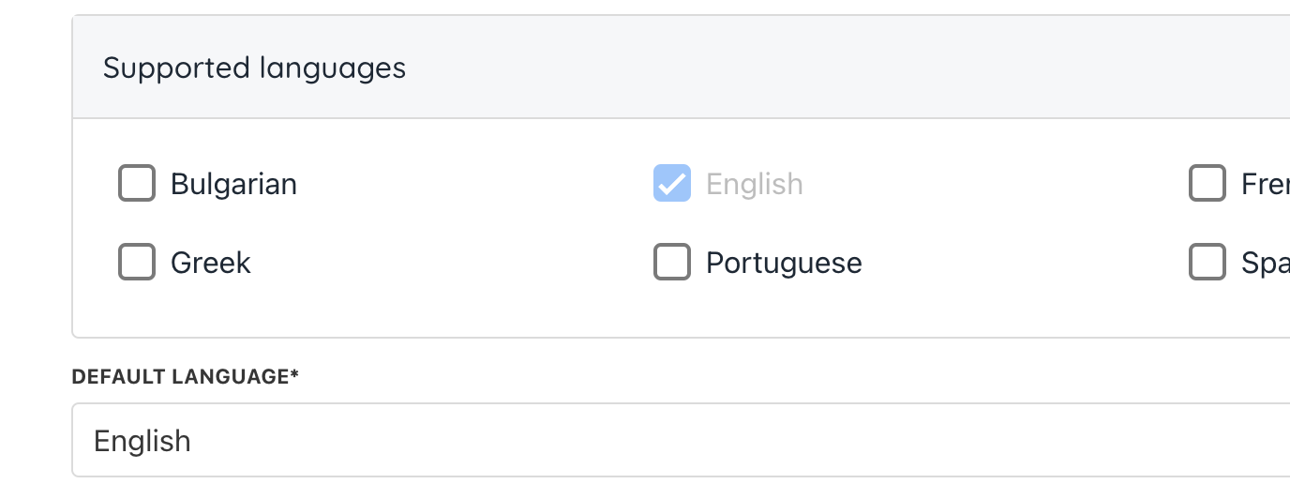
Task: Select the Spanish checkbox
Action: pos(1207,263)
